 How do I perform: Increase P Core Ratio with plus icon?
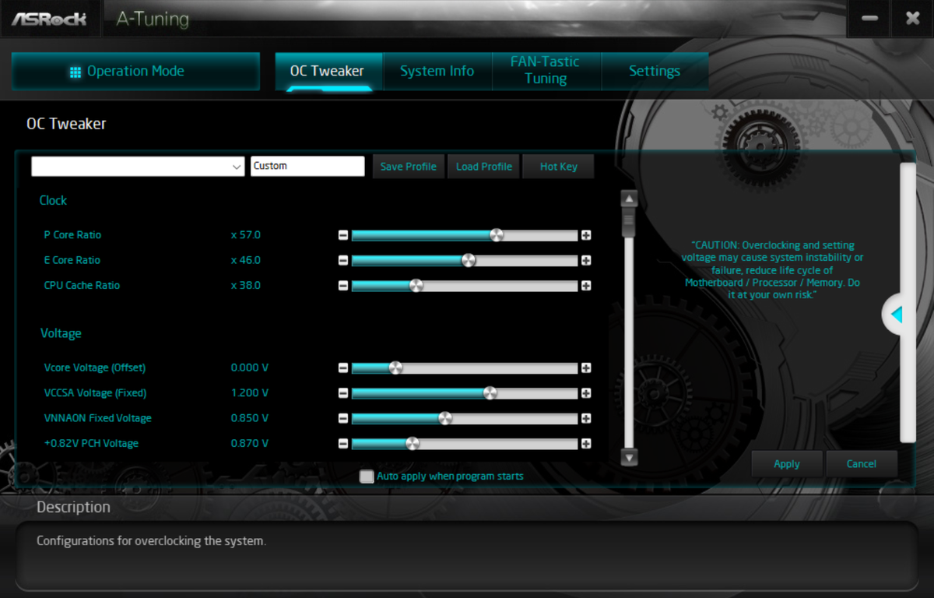coord(586,235)
